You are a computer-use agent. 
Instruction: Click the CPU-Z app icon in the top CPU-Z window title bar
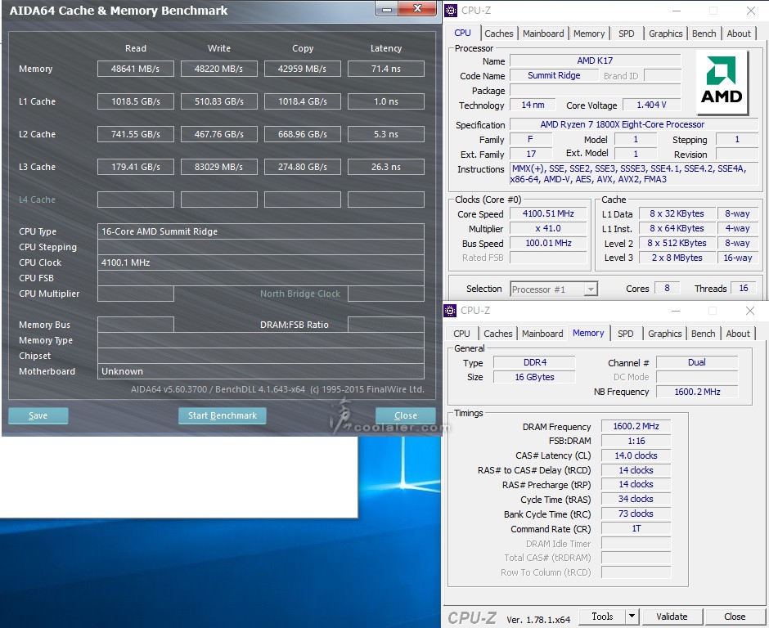[x=450, y=11]
